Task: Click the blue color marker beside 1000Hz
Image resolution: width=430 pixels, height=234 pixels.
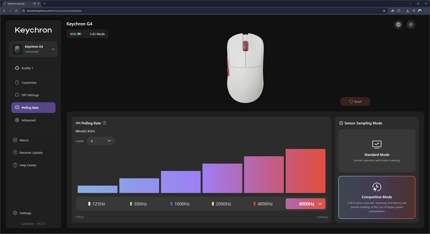Action: pos(171,204)
